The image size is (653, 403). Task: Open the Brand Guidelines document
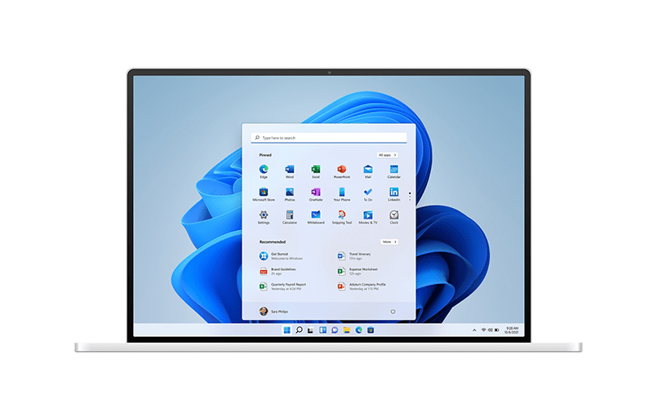[278, 272]
